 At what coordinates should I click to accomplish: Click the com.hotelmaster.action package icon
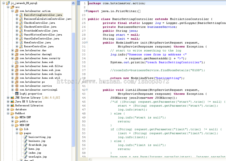coord(17,11)
